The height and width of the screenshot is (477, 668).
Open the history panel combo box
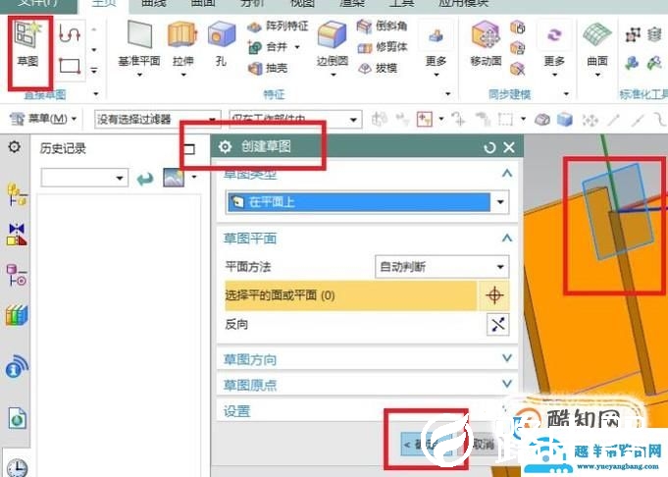tap(84, 178)
